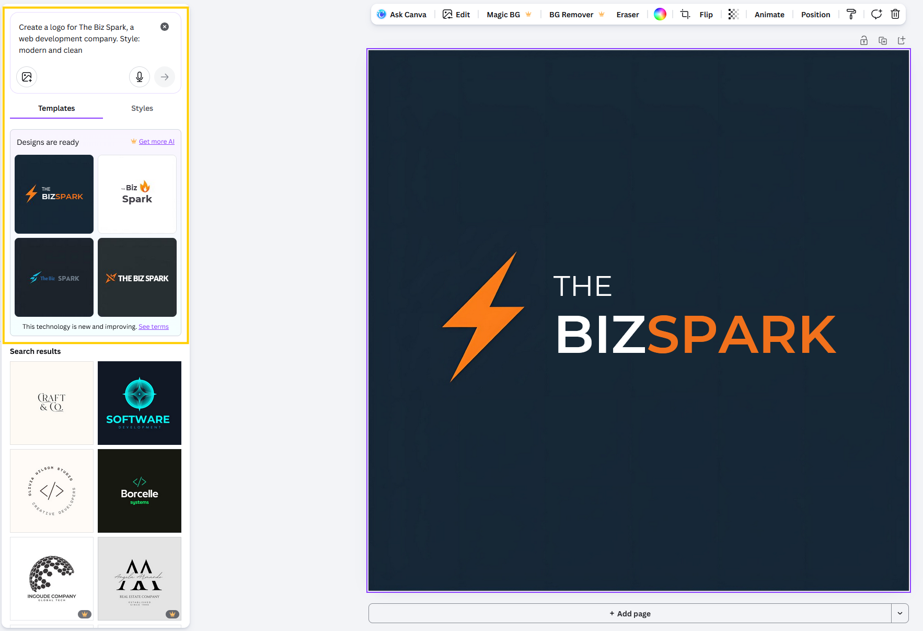
Task: Select the Copy style paint roller
Action: 851,14
